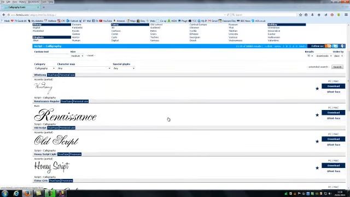Open the Bookmarks menu

pyautogui.click(x=34, y=2)
